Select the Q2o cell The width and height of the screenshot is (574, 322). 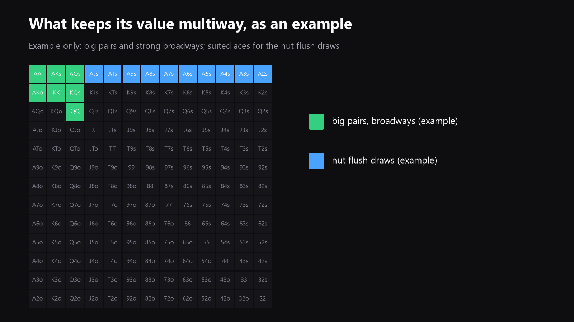pos(75,299)
